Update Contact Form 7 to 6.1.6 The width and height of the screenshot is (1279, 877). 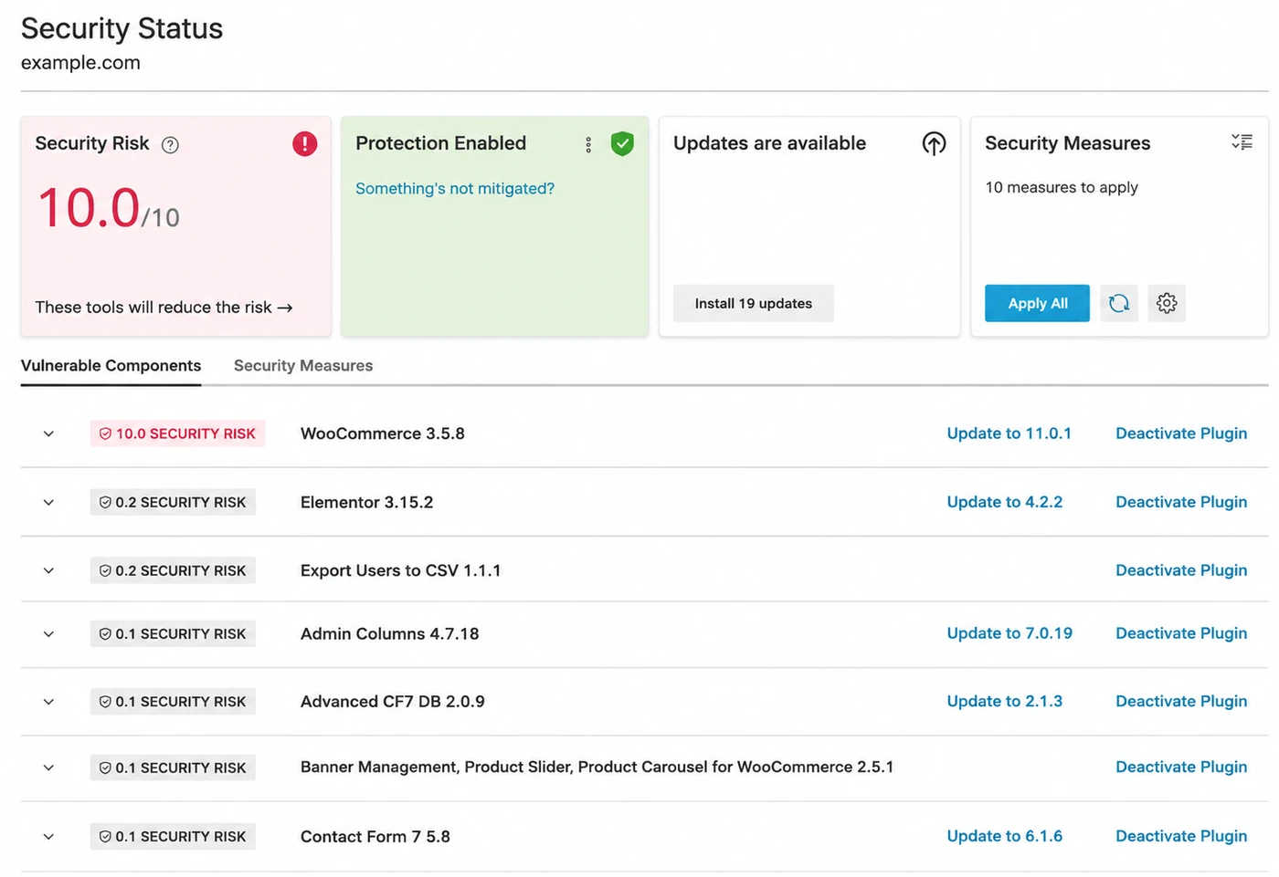(1004, 836)
